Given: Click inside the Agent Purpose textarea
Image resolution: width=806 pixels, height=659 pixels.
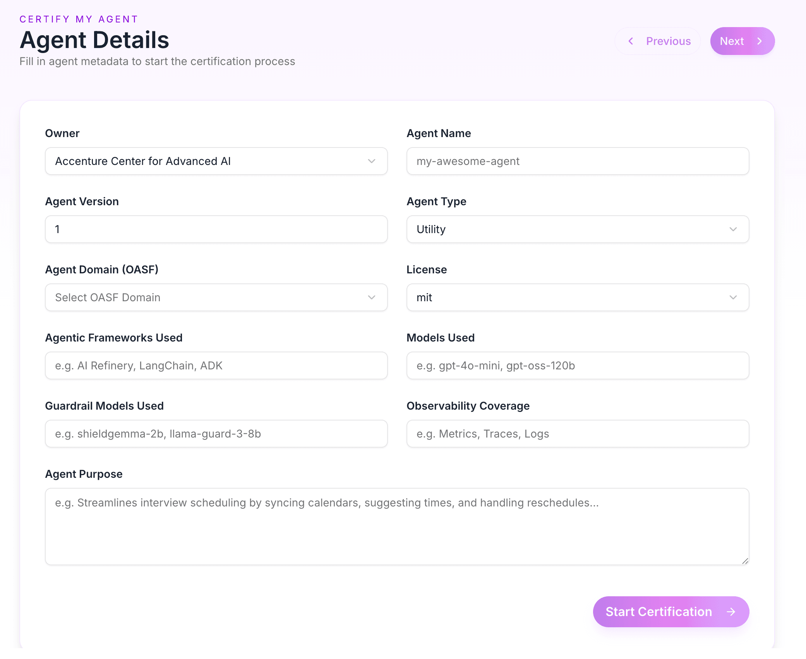Looking at the screenshot, I should 397,527.
